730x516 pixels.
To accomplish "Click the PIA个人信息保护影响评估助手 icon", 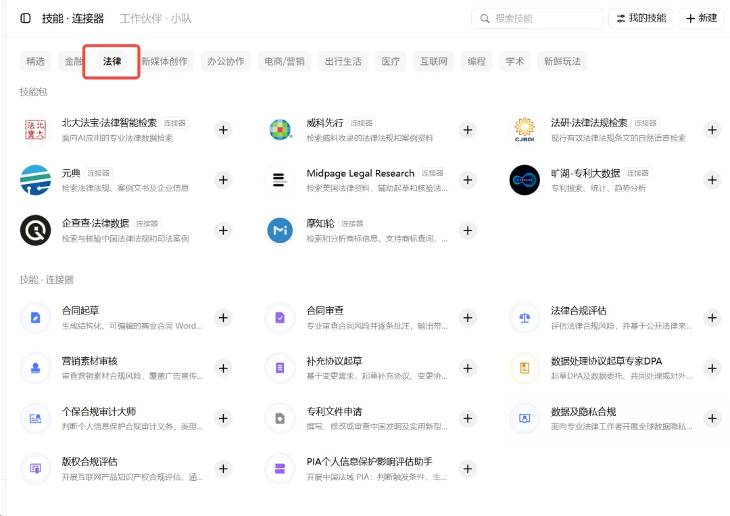I will pyautogui.click(x=280, y=469).
